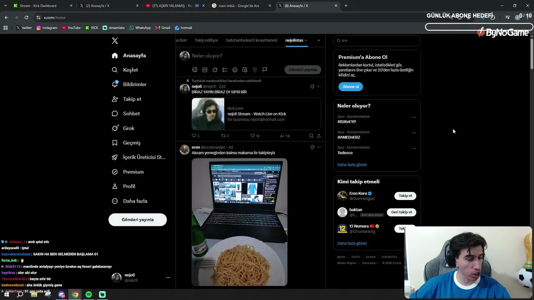Expand the nejolistas tab chevron
The height and width of the screenshot is (300, 534).
point(306,40)
